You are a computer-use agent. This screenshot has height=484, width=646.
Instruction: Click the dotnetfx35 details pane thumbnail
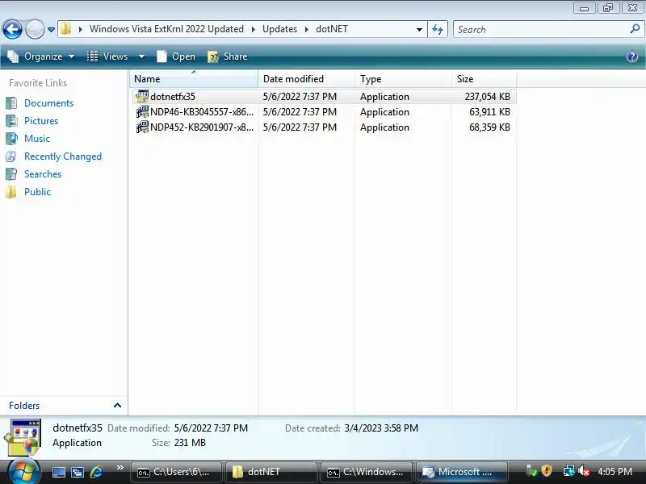click(x=24, y=437)
